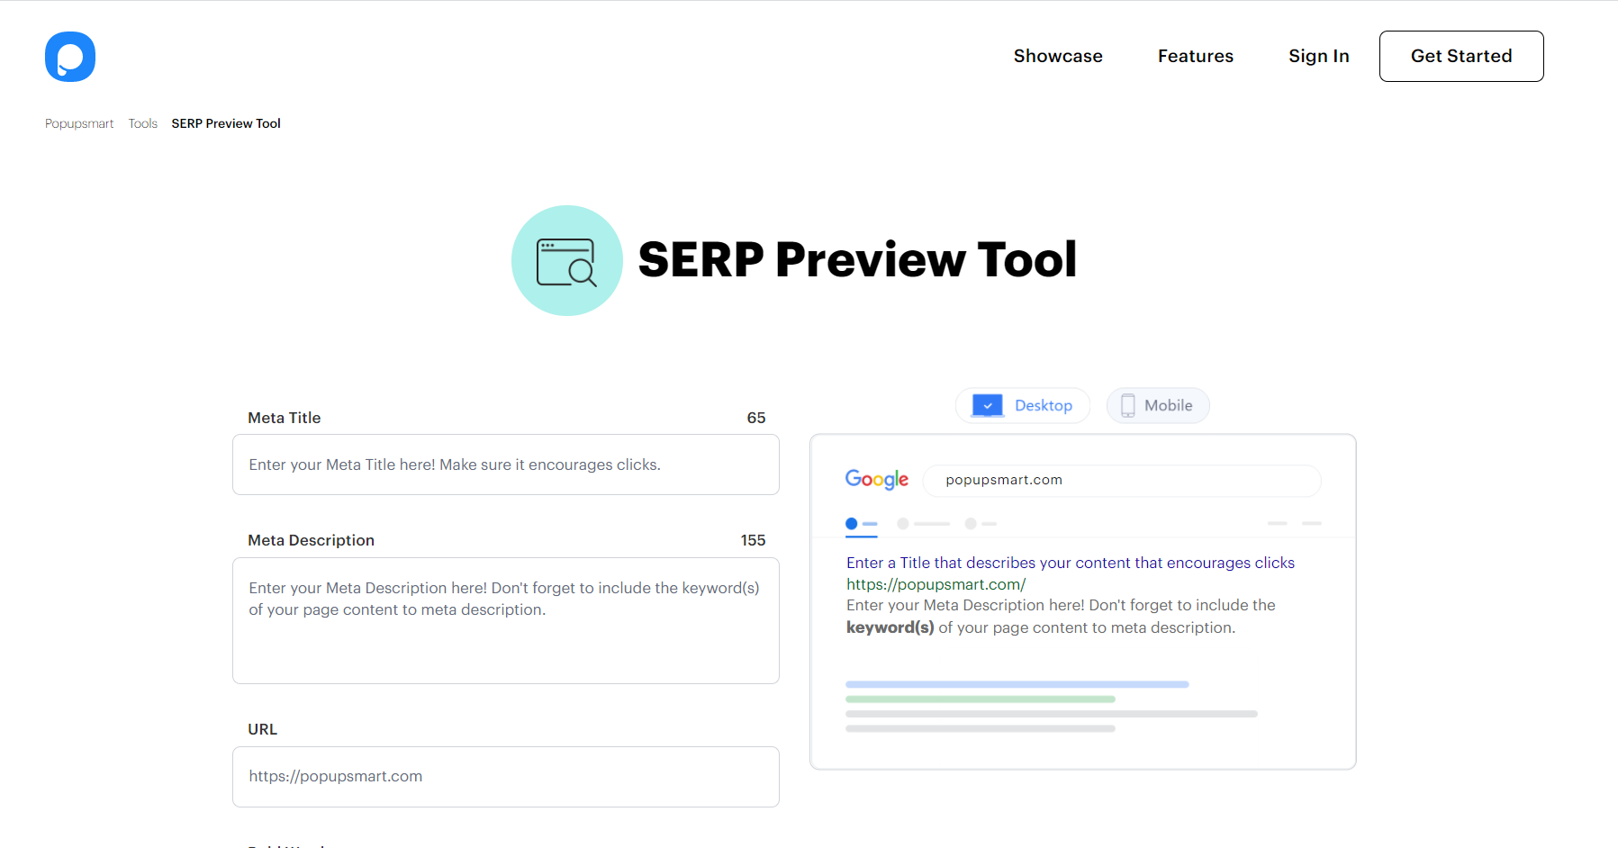Click the Sign In link
1618x848 pixels.
coord(1318,56)
